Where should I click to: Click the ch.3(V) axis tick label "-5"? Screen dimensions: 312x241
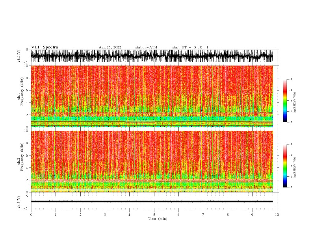coord(27,208)
